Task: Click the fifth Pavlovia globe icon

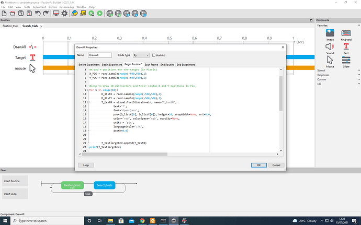Action: coord(143,14)
